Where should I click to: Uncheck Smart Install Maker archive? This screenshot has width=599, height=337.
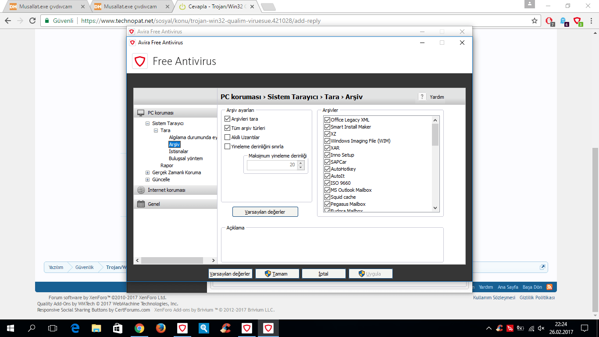(x=327, y=127)
